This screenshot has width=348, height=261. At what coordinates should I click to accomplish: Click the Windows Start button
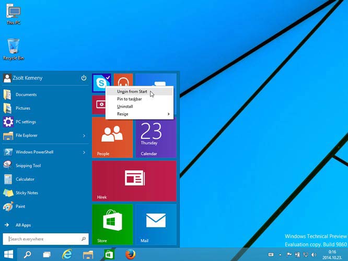(8, 254)
